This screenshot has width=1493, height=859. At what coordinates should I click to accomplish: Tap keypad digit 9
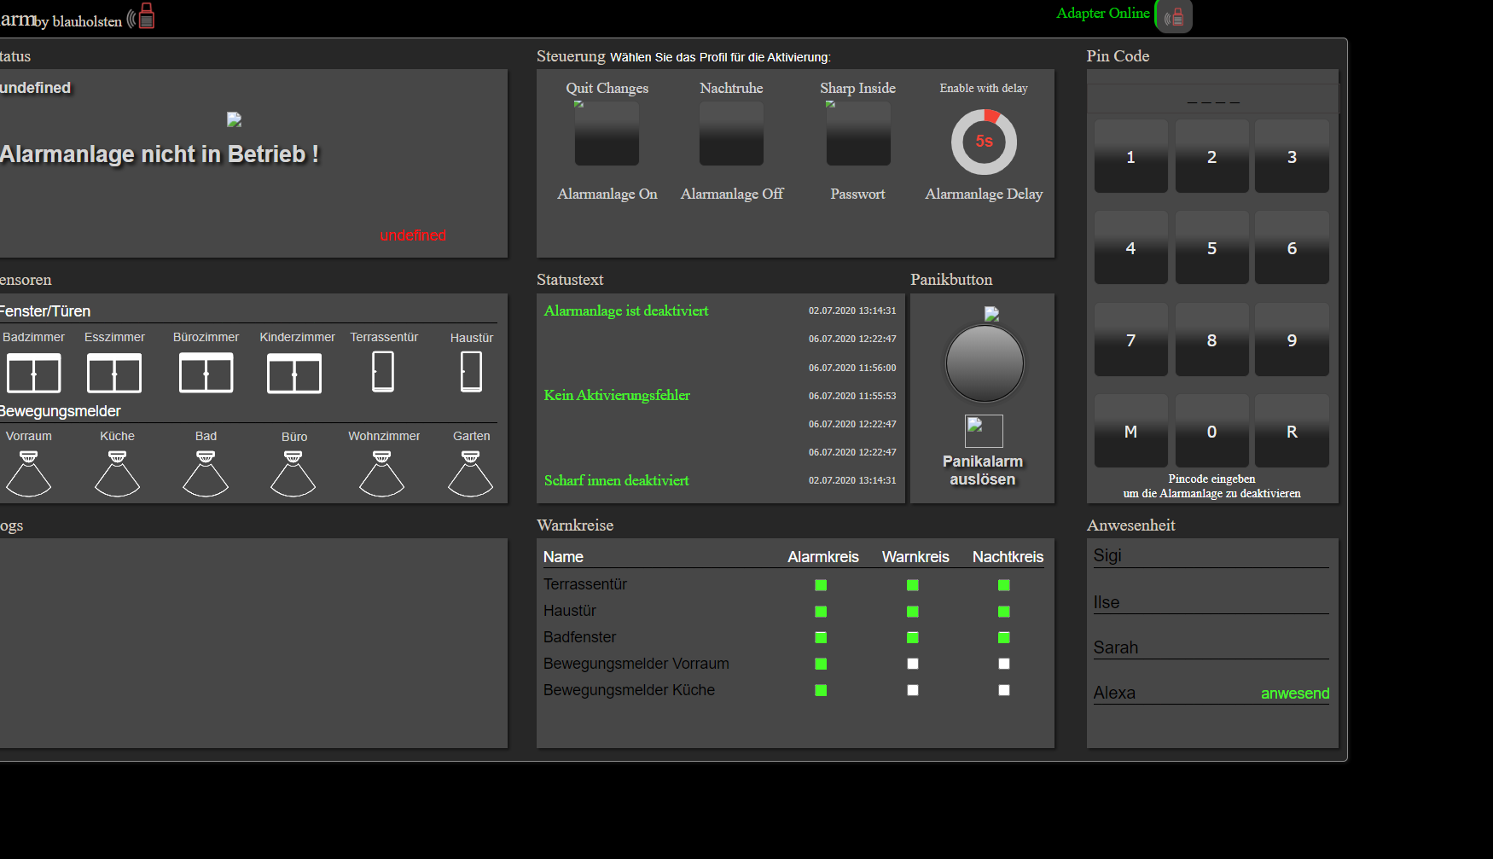pyautogui.click(x=1292, y=340)
